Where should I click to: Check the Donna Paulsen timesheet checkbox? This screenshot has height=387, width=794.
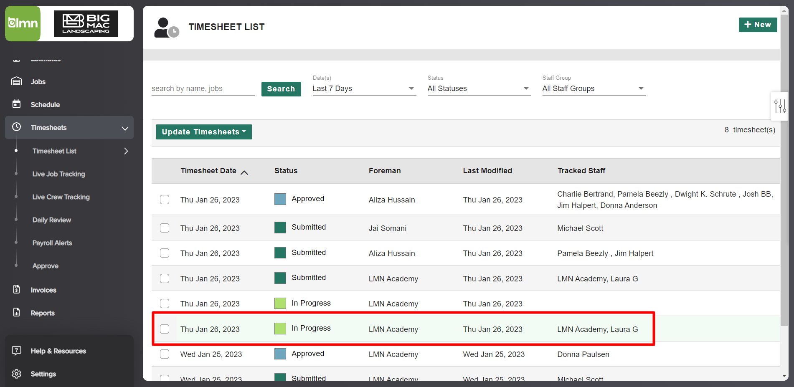165,354
